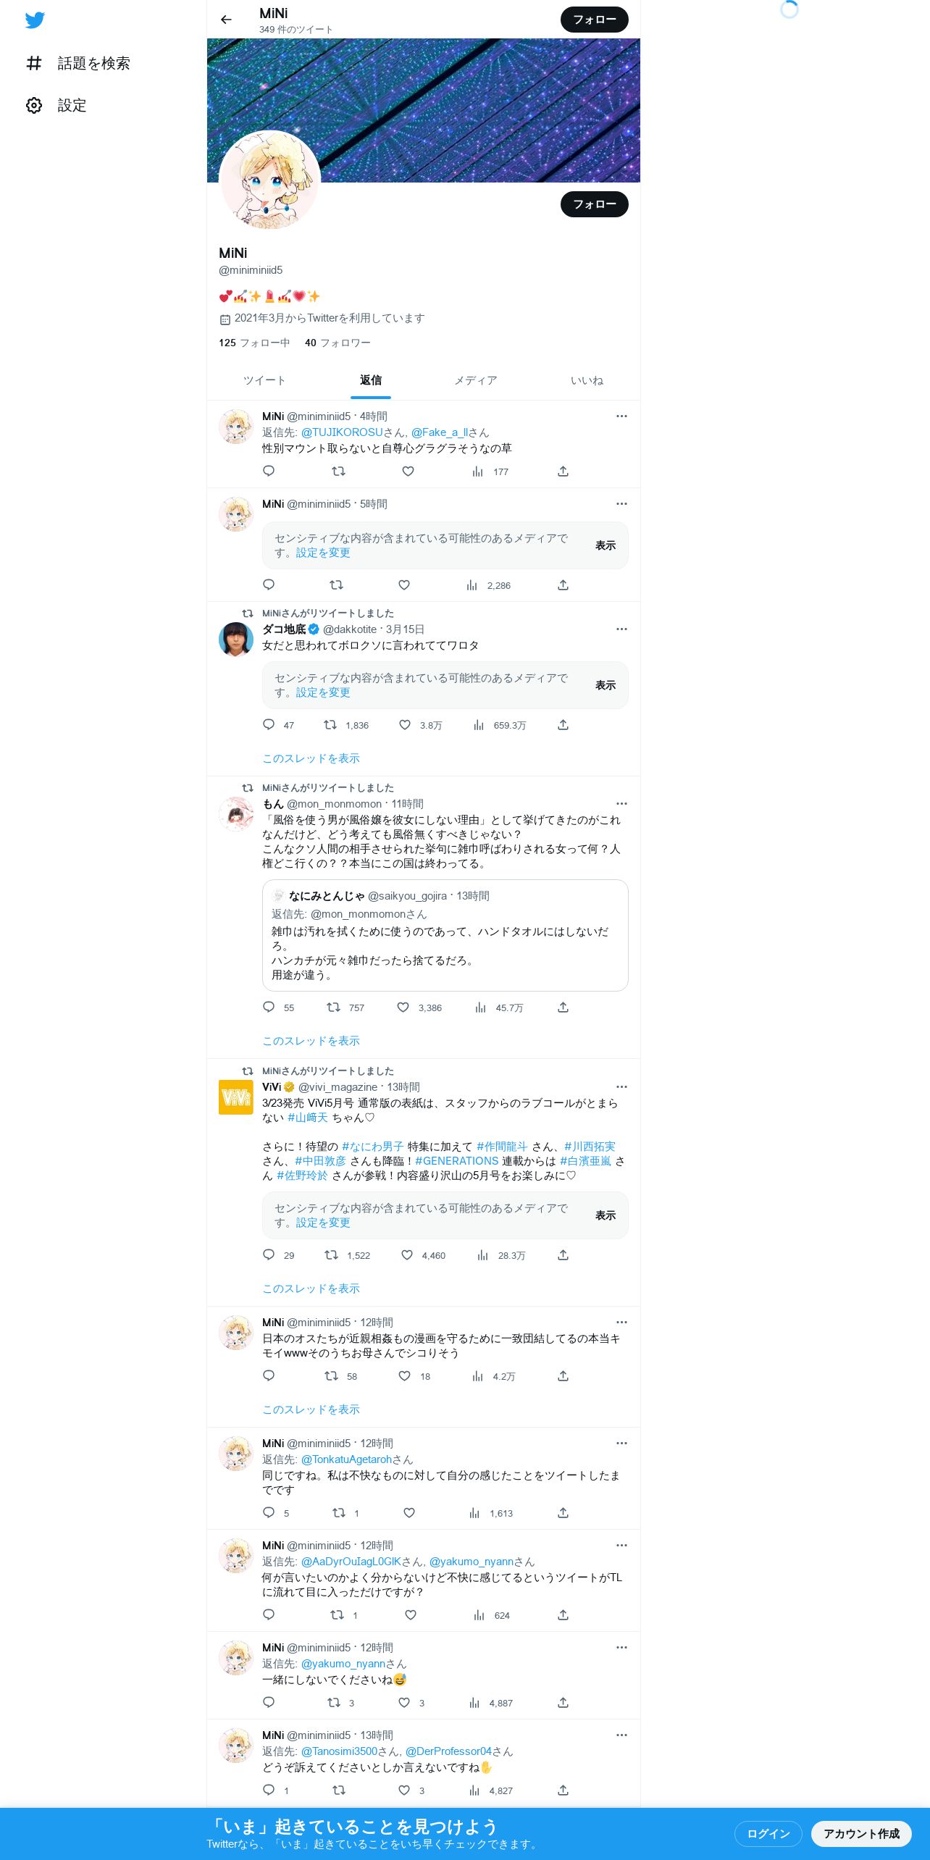Show sensitive media in ViVi tweet
The image size is (930, 1860).
606,1215
